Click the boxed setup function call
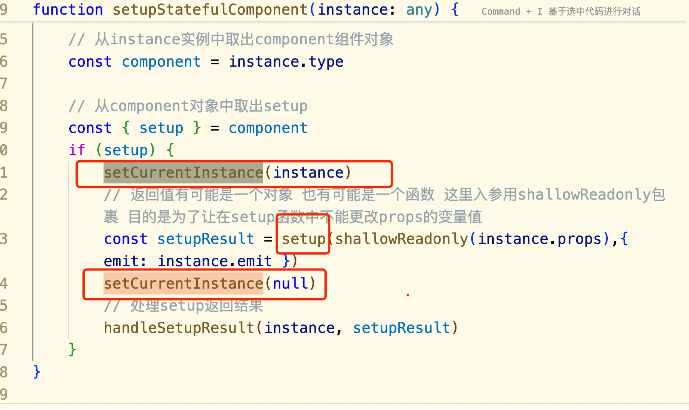 (304, 239)
